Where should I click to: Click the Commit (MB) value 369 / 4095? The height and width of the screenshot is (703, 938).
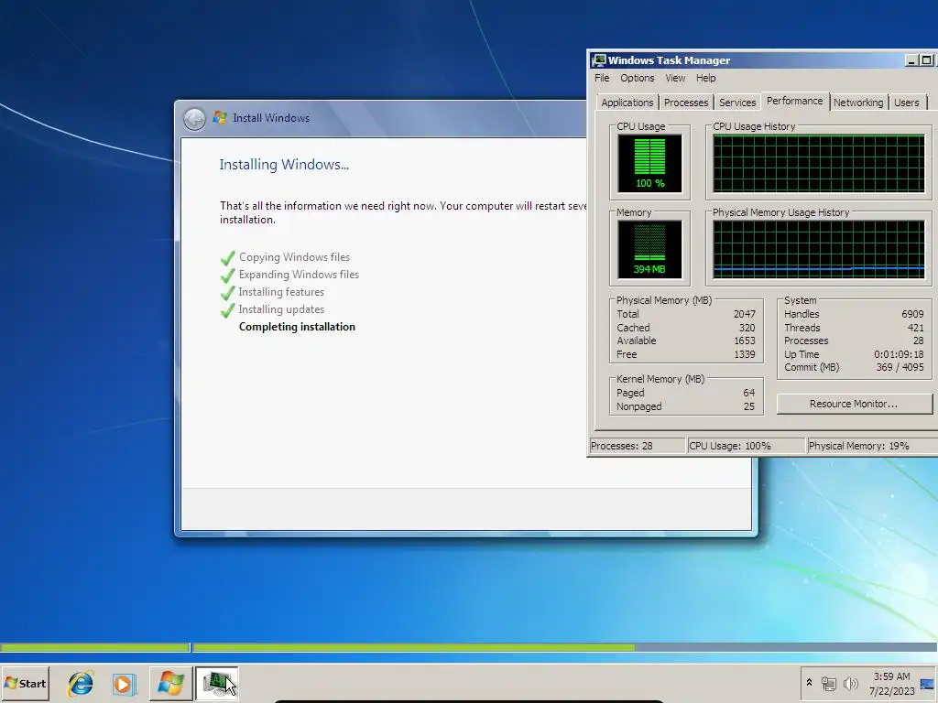click(x=900, y=367)
